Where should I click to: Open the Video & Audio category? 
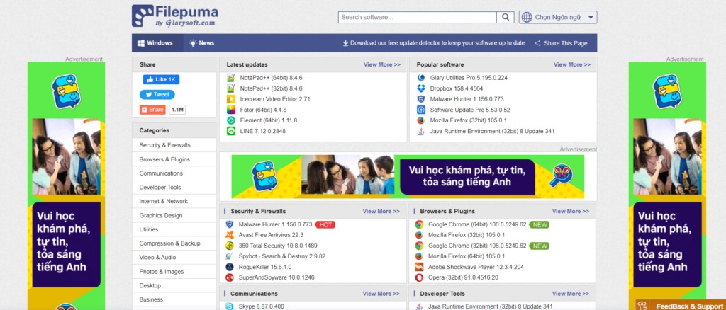pos(174,258)
